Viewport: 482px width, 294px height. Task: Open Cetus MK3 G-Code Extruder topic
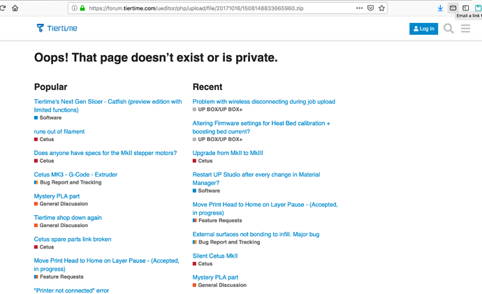click(75, 175)
